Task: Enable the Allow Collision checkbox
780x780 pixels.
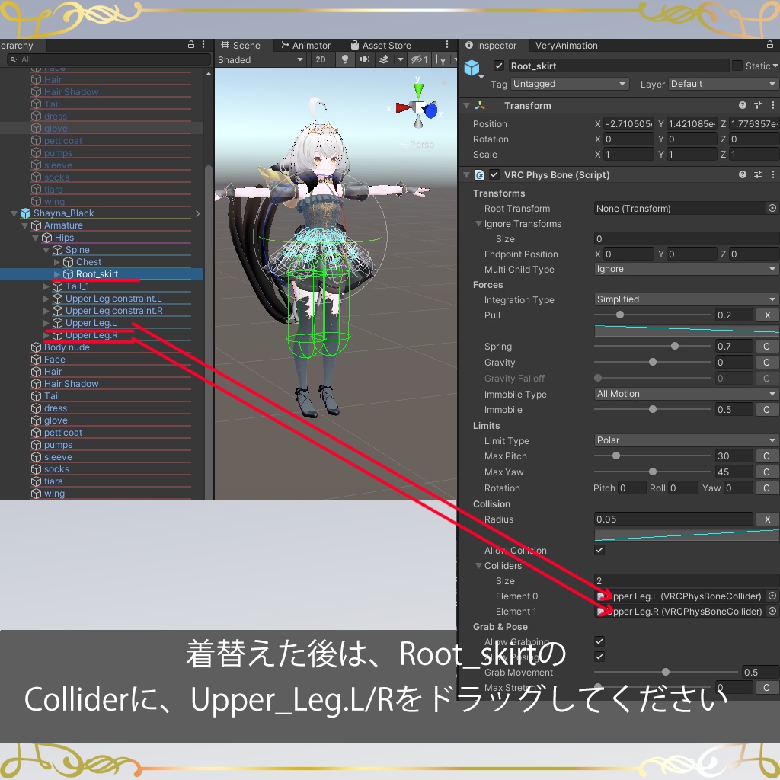Action: click(x=600, y=550)
